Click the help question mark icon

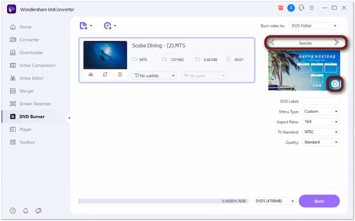click(x=13, y=211)
